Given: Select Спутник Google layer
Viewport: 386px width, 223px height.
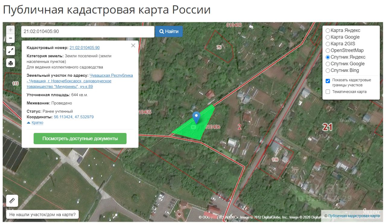Looking at the screenshot, I should (x=328, y=63).
